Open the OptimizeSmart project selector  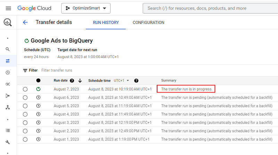tap(86, 8)
